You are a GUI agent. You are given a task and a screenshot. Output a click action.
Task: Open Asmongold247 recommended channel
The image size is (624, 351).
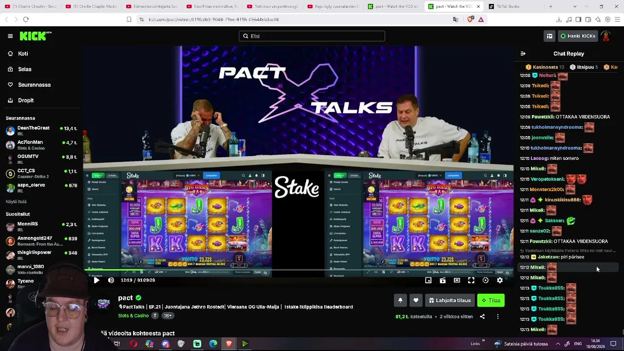click(x=41, y=241)
